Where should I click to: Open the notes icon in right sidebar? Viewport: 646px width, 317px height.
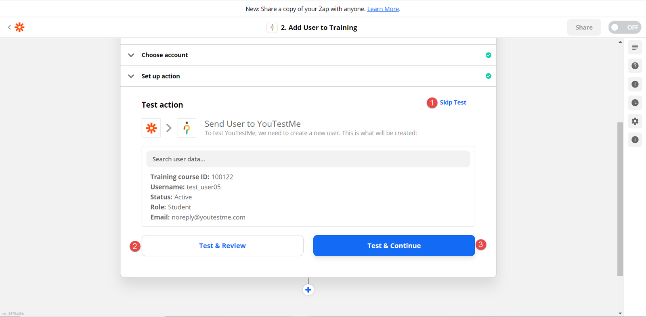(635, 48)
